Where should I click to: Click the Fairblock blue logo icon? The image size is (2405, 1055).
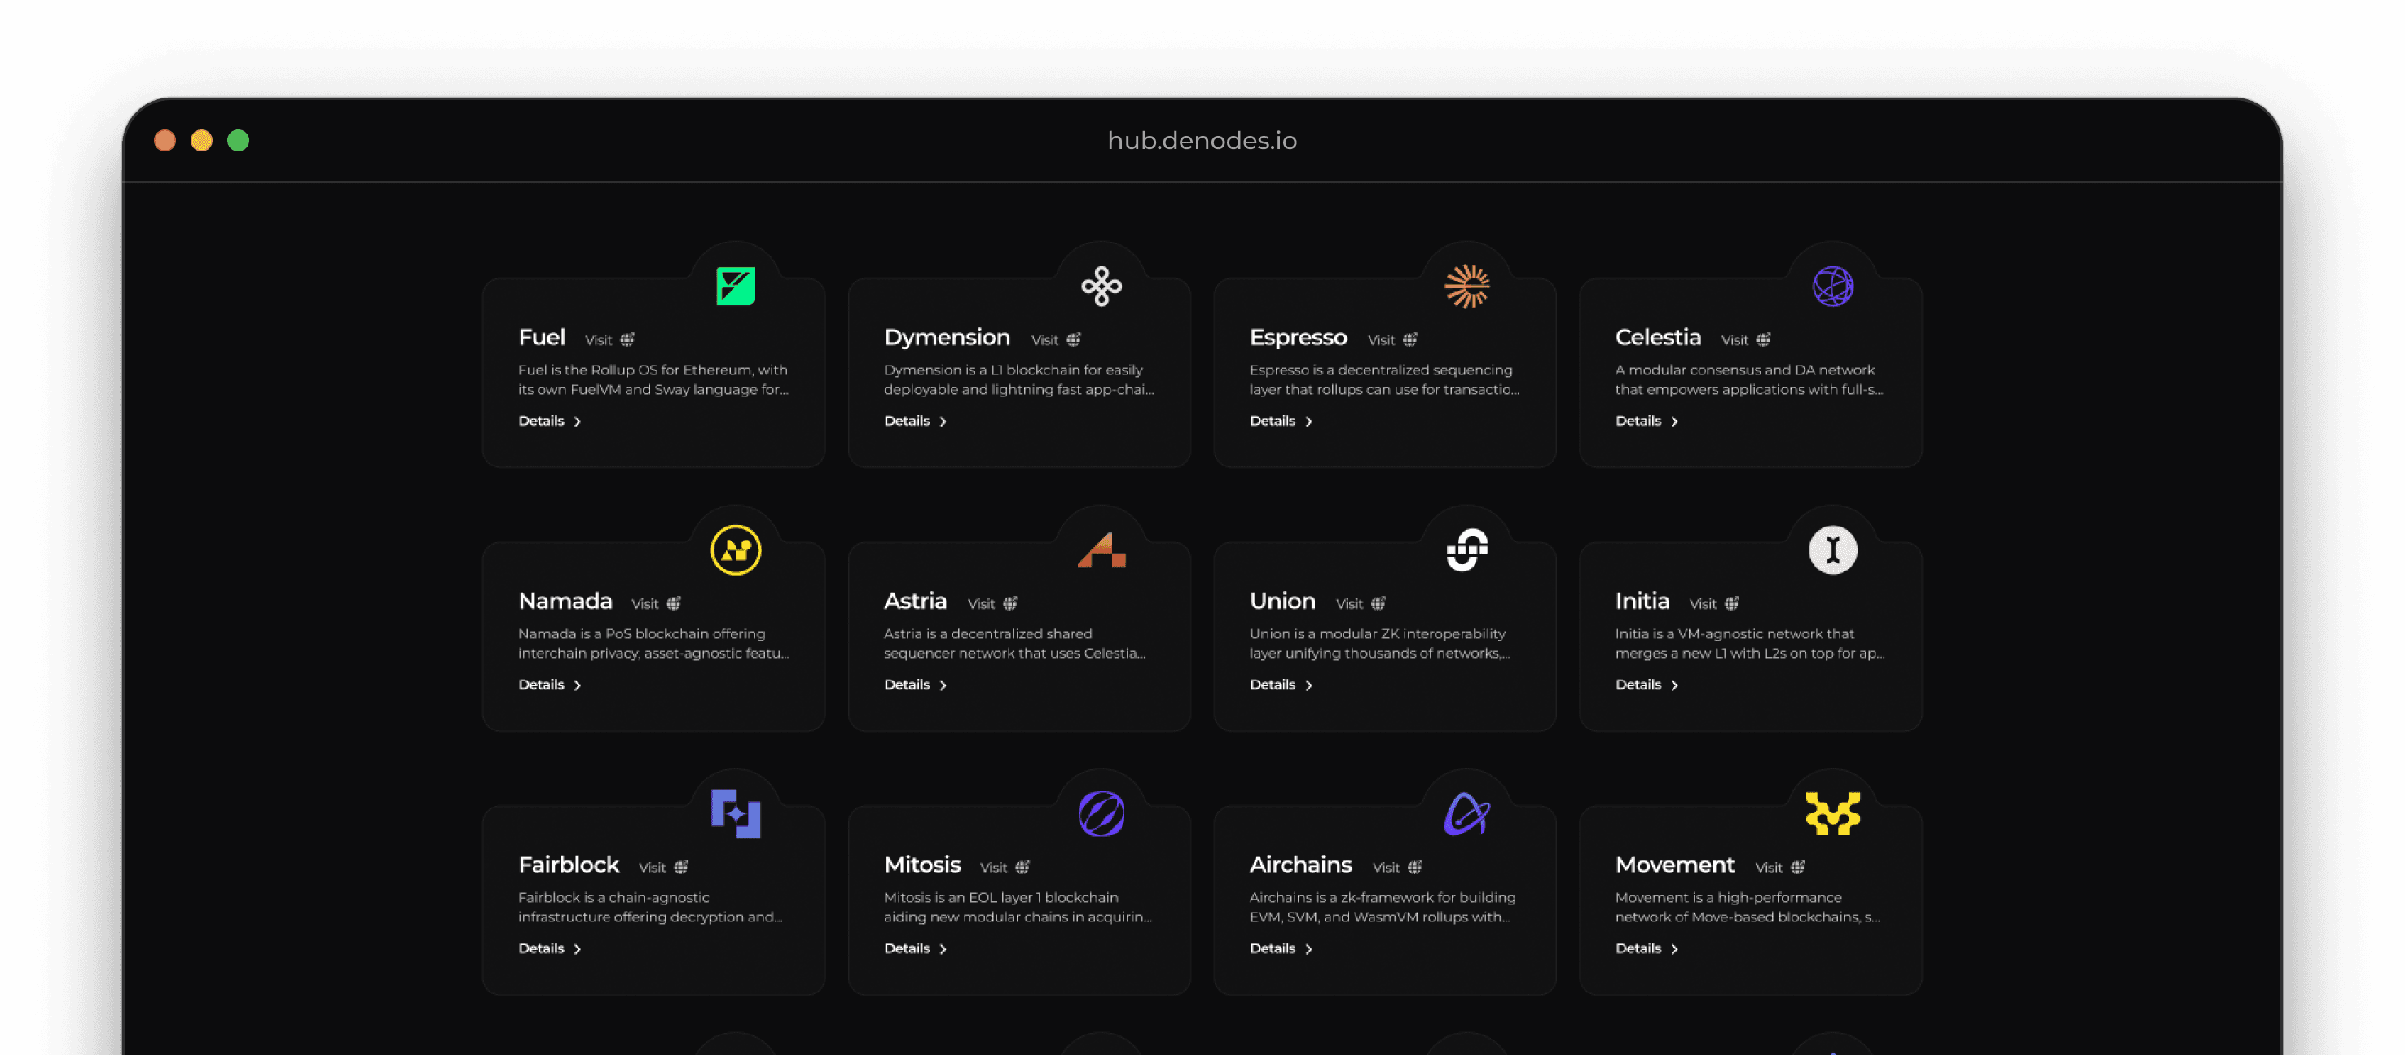pos(736,813)
